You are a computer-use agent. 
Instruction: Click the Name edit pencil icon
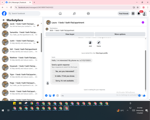[x=99, y=43]
